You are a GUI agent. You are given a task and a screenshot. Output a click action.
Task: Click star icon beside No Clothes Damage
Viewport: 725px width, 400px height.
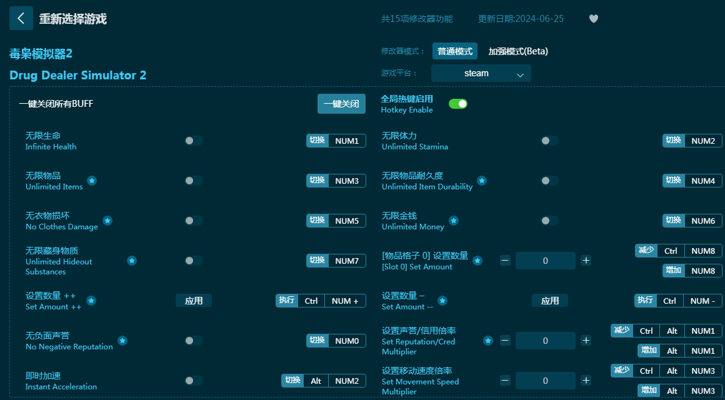pos(107,221)
